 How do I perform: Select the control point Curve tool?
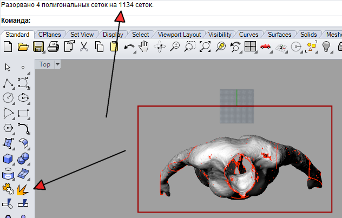pyautogui.click(x=23, y=83)
